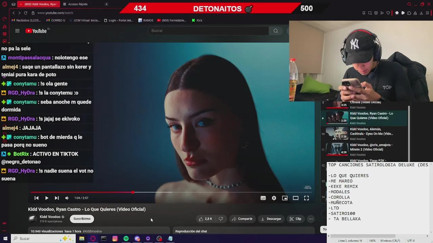Screen dimensions: 433x243
Task: Dislike the video
Action: (221, 219)
